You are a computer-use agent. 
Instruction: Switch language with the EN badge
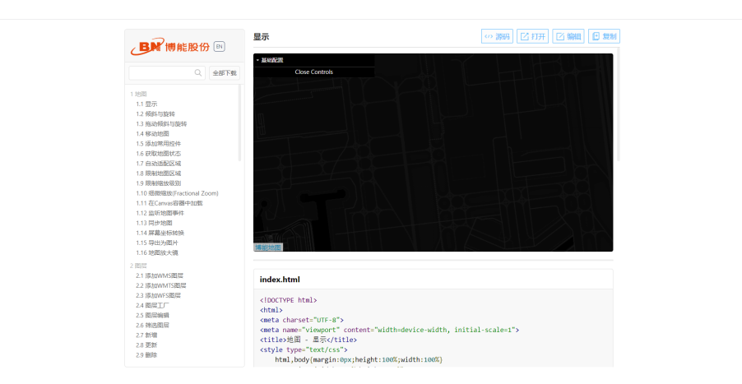click(x=219, y=46)
